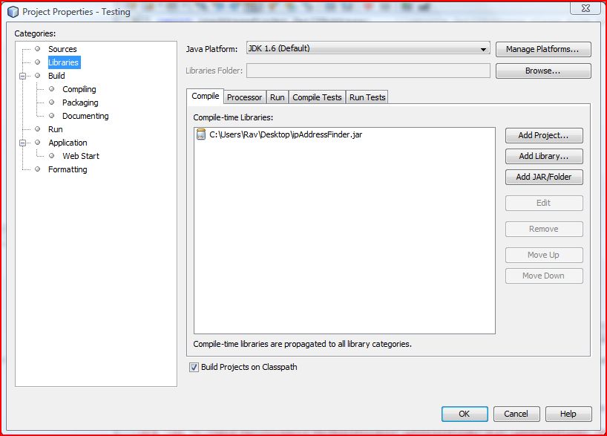Image resolution: width=607 pixels, height=436 pixels.
Task: Select the Web Start category
Action: (x=81, y=156)
